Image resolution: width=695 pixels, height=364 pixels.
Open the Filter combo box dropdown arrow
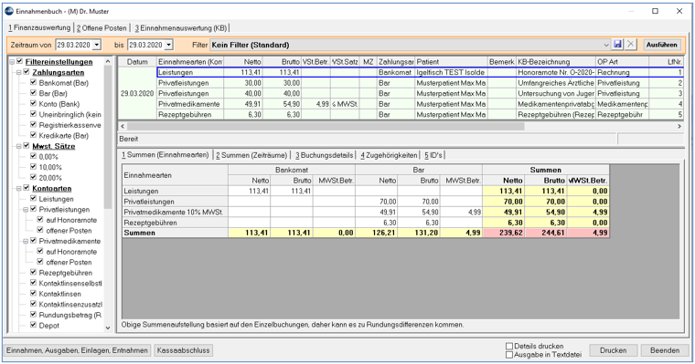pos(606,45)
